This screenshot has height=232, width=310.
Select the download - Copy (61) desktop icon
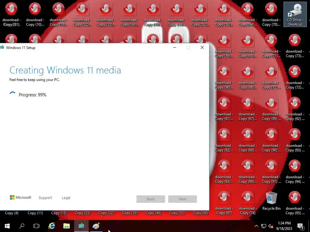pyautogui.click(x=224, y=108)
